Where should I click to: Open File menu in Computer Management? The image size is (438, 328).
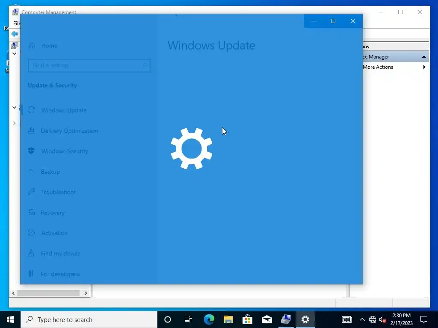(17, 23)
